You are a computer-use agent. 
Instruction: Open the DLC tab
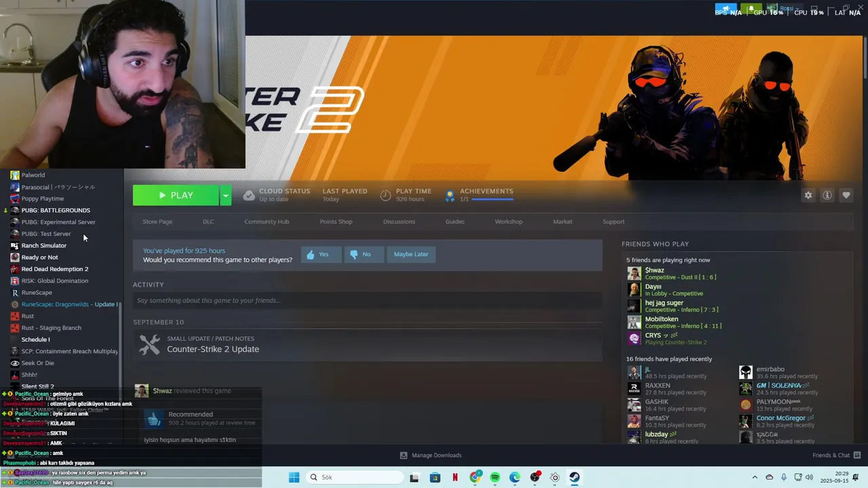click(x=208, y=222)
